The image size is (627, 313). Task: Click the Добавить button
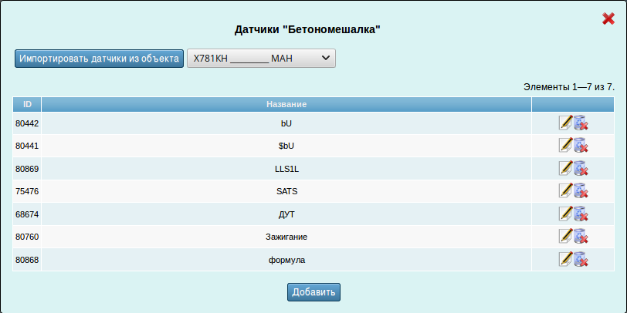[313, 292]
